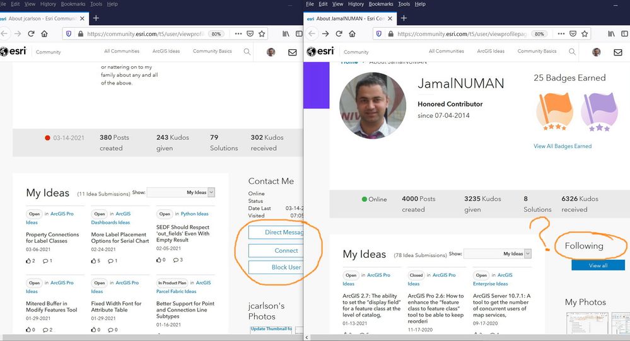Go forward in right browser window

coord(325,34)
